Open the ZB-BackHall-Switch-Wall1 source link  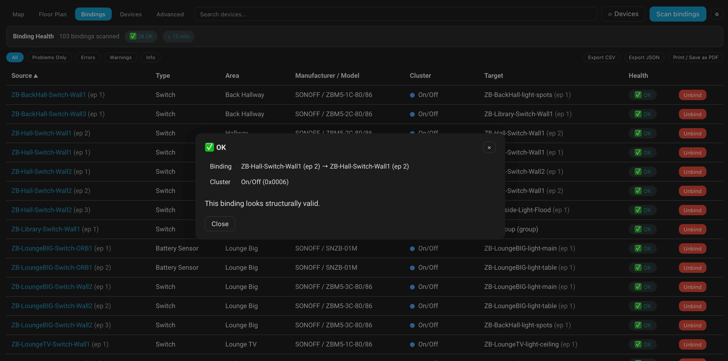(x=48, y=95)
